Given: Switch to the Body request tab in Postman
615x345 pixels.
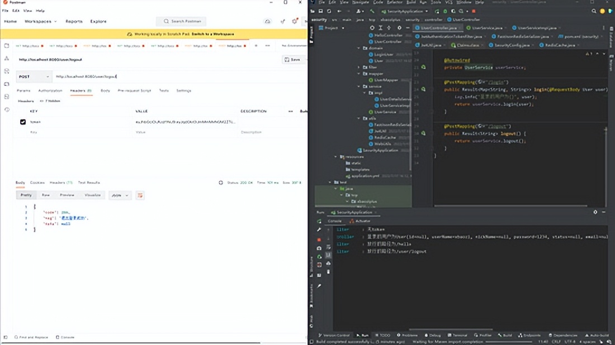Looking at the screenshot, I should pyautogui.click(x=105, y=90).
